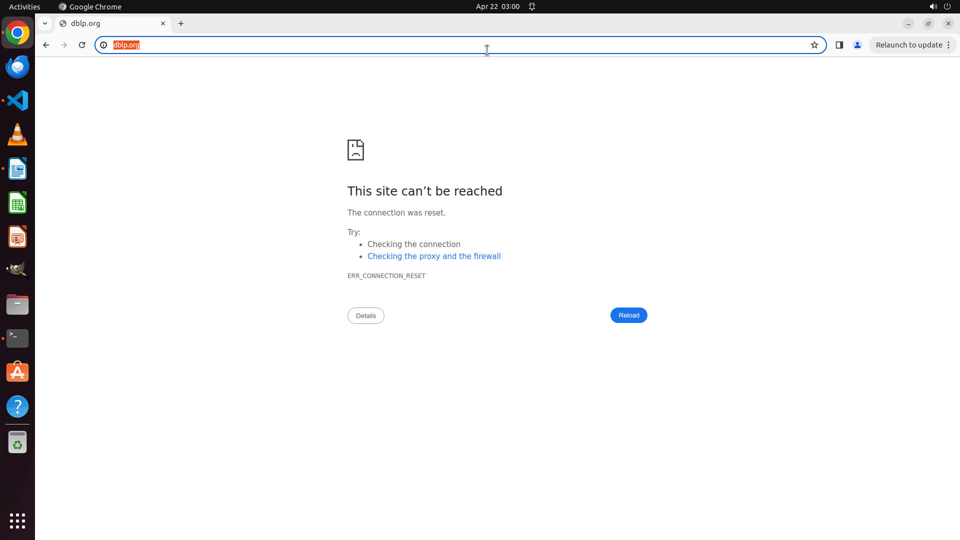Close the dblp.org tab

click(x=163, y=23)
